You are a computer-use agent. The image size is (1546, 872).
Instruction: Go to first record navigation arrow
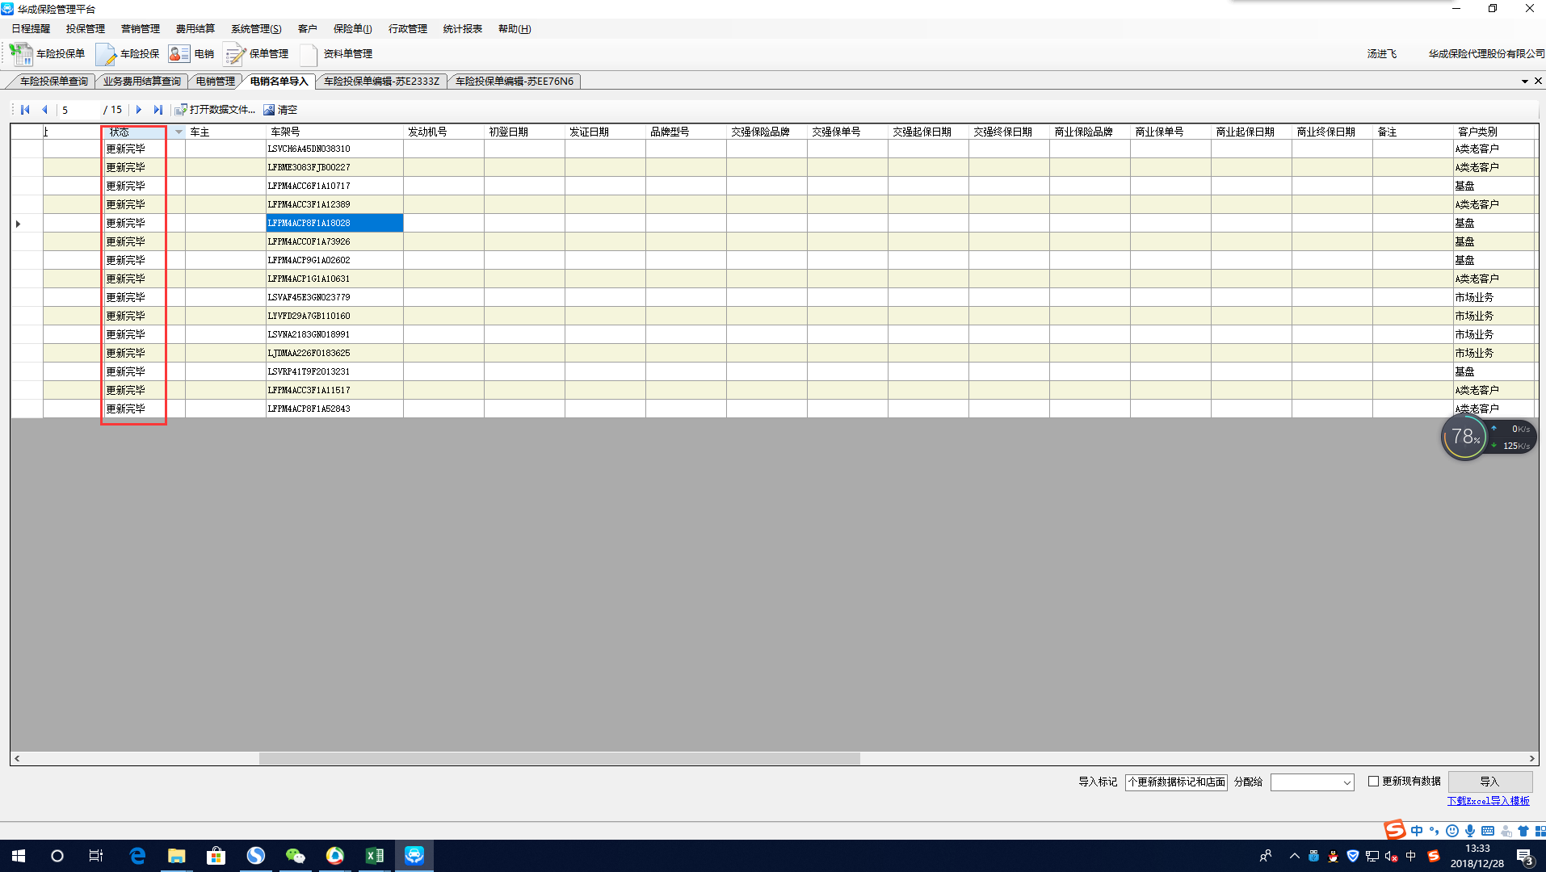pyautogui.click(x=25, y=110)
